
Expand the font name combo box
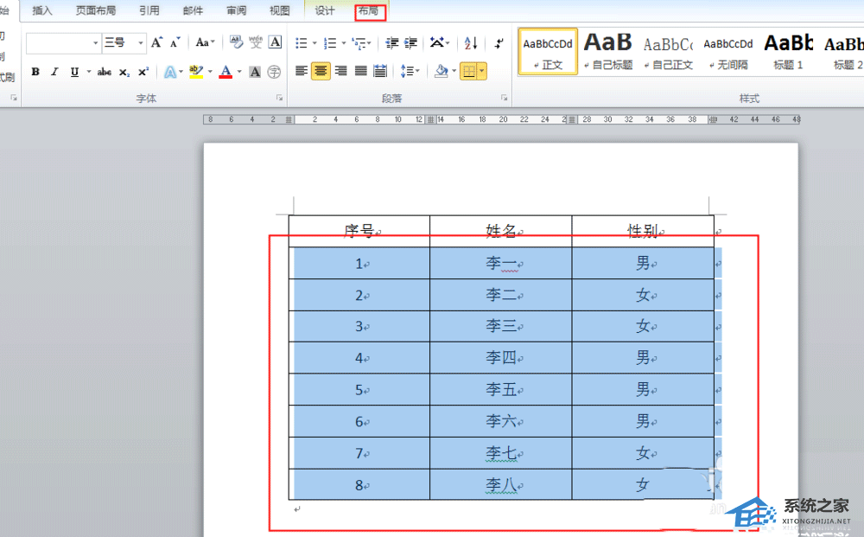click(x=95, y=42)
